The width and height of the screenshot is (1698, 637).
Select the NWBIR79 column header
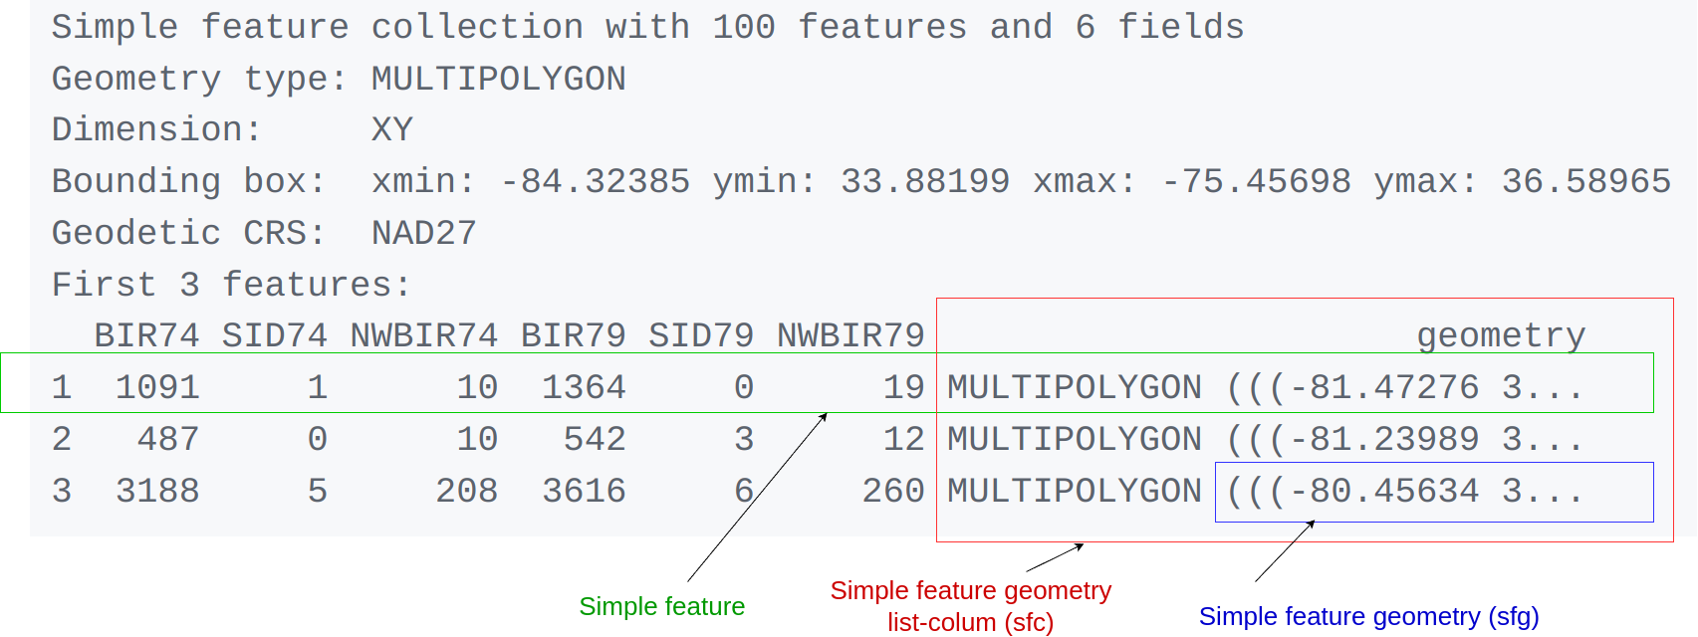click(850, 335)
